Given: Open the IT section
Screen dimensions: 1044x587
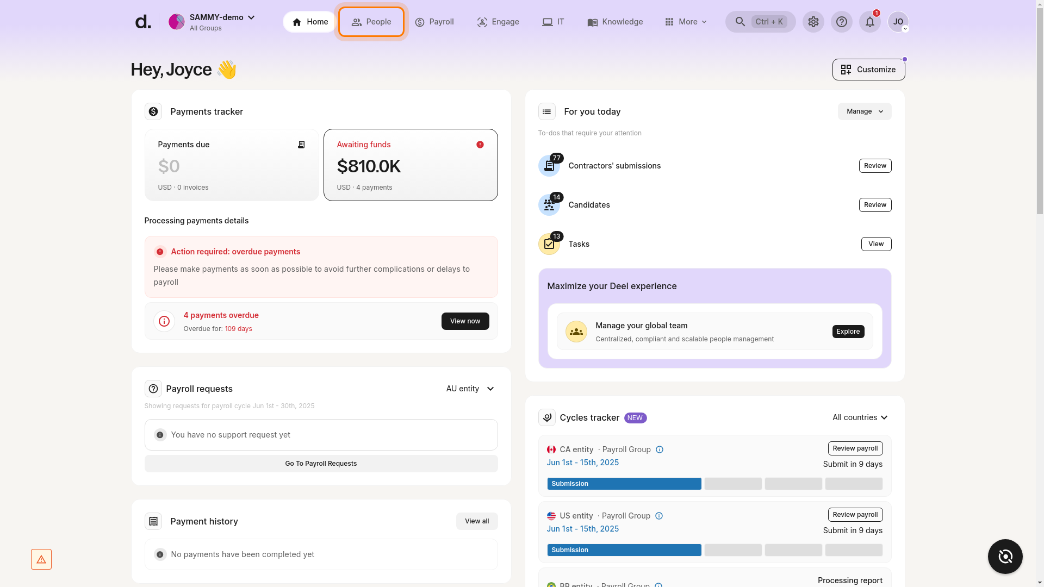Looking at the screenshot, I should (x=553, y=22).
